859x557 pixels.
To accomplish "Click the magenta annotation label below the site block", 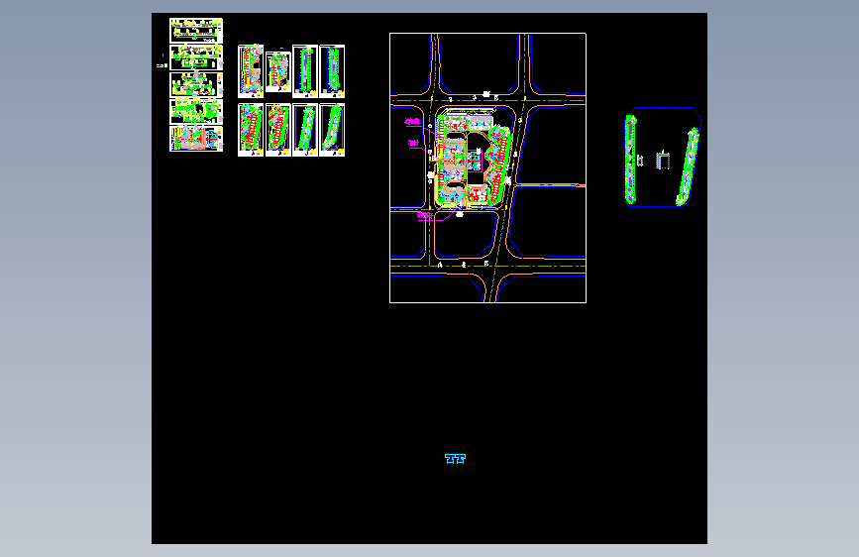I will pyautogui.click(x=425, y=215).
